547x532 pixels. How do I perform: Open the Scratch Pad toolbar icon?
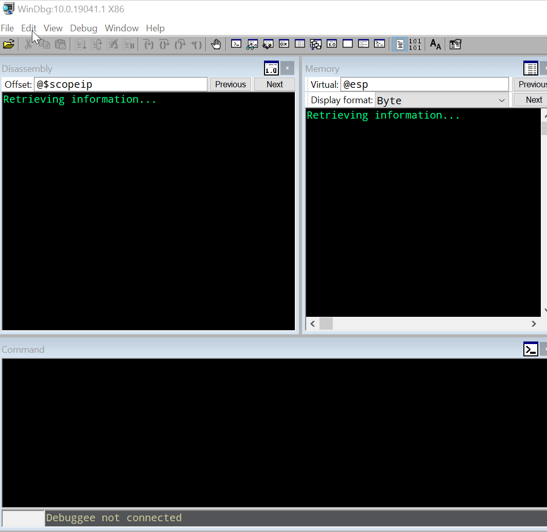(x=348, y=44)
